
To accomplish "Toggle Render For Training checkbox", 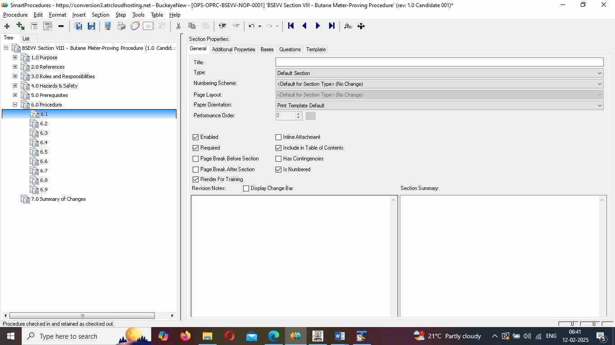I will tap(195, 179).
